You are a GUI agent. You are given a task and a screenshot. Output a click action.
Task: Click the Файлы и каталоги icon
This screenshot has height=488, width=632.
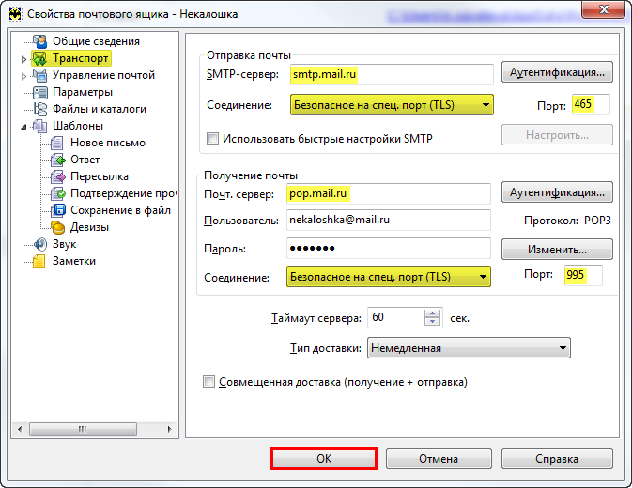tap(39, 109)
